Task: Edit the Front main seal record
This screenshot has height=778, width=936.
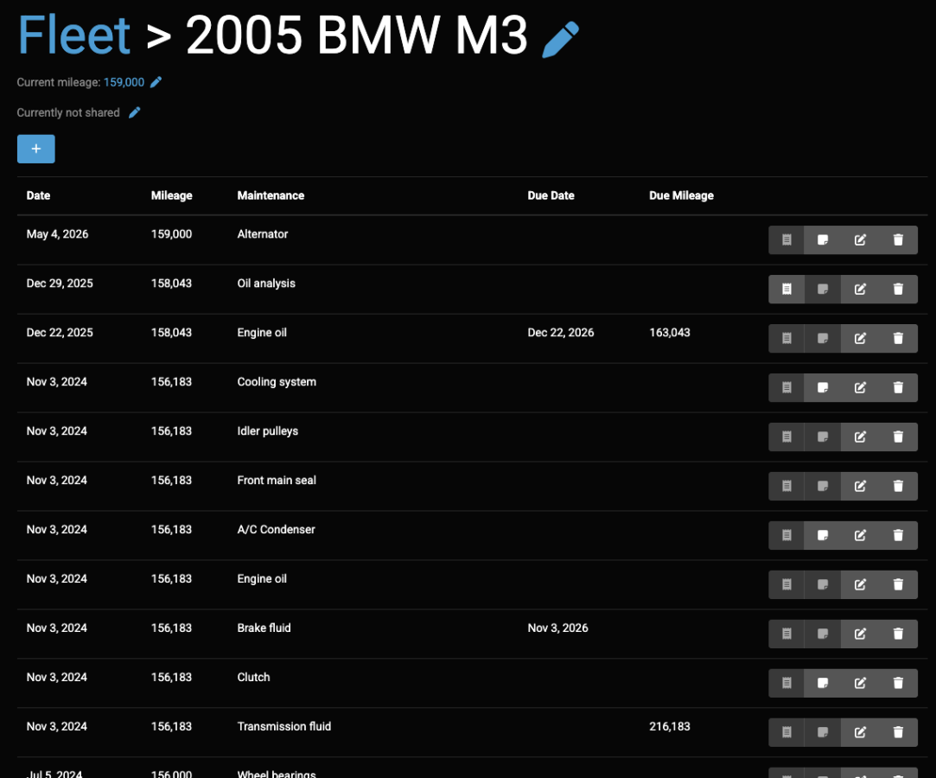Action: (x=860, y=486)
